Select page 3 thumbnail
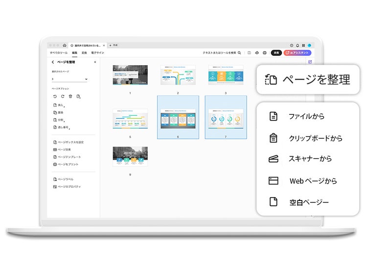 (226, 75)
